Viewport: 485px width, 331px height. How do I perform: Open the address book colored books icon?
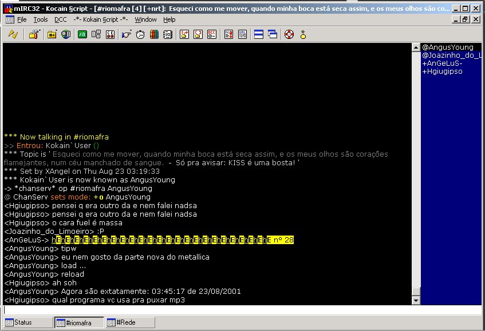(x=154, y=34)
